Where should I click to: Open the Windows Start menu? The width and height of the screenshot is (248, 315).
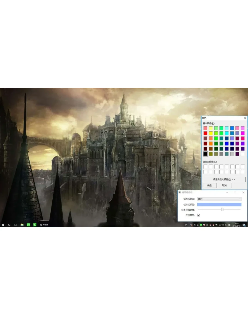[x=3, y=225]
